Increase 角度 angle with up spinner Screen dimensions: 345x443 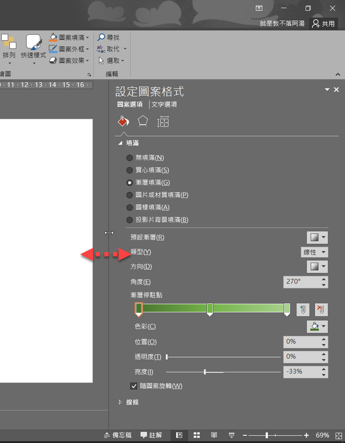tap(324, 279)
